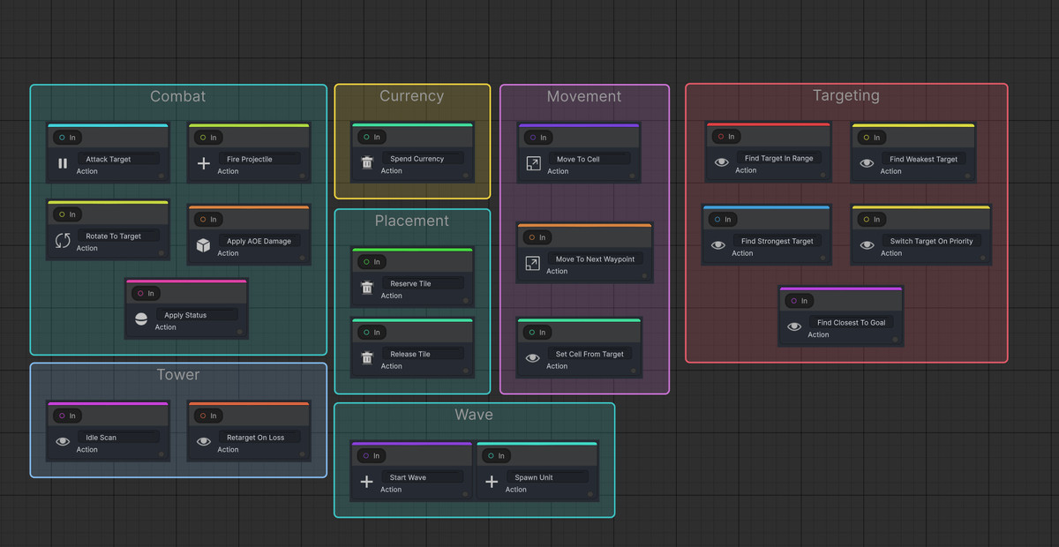1059x547 pixels.
Task: Click the Set Cell From Target name field
Action: click(590, 354)
